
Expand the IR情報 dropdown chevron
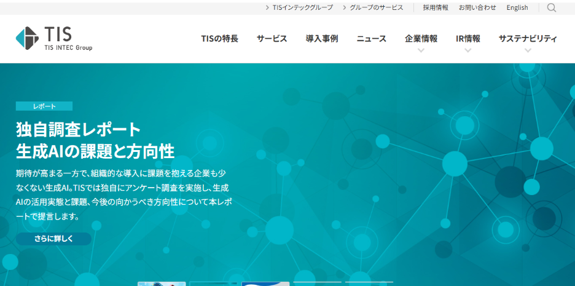[x=468, y=50]
